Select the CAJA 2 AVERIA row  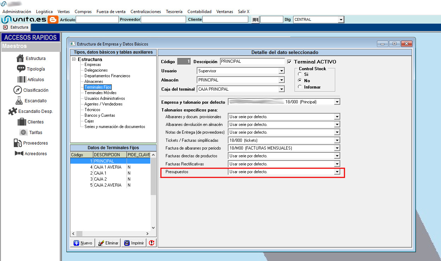[110, 185]
